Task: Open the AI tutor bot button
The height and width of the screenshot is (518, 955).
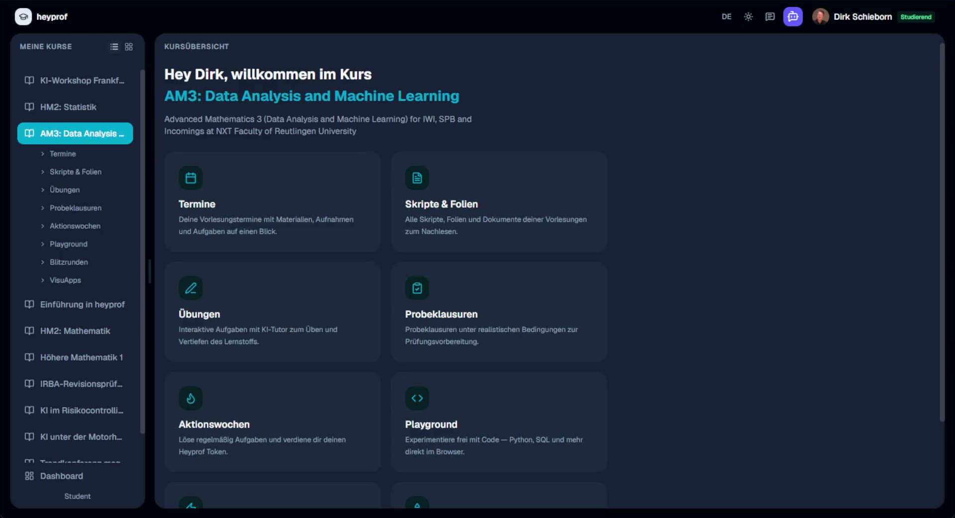Action: 793,17
